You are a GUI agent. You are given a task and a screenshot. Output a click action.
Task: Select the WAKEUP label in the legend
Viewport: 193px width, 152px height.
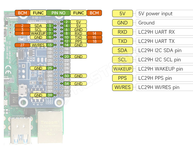click(x=122, y=69)
